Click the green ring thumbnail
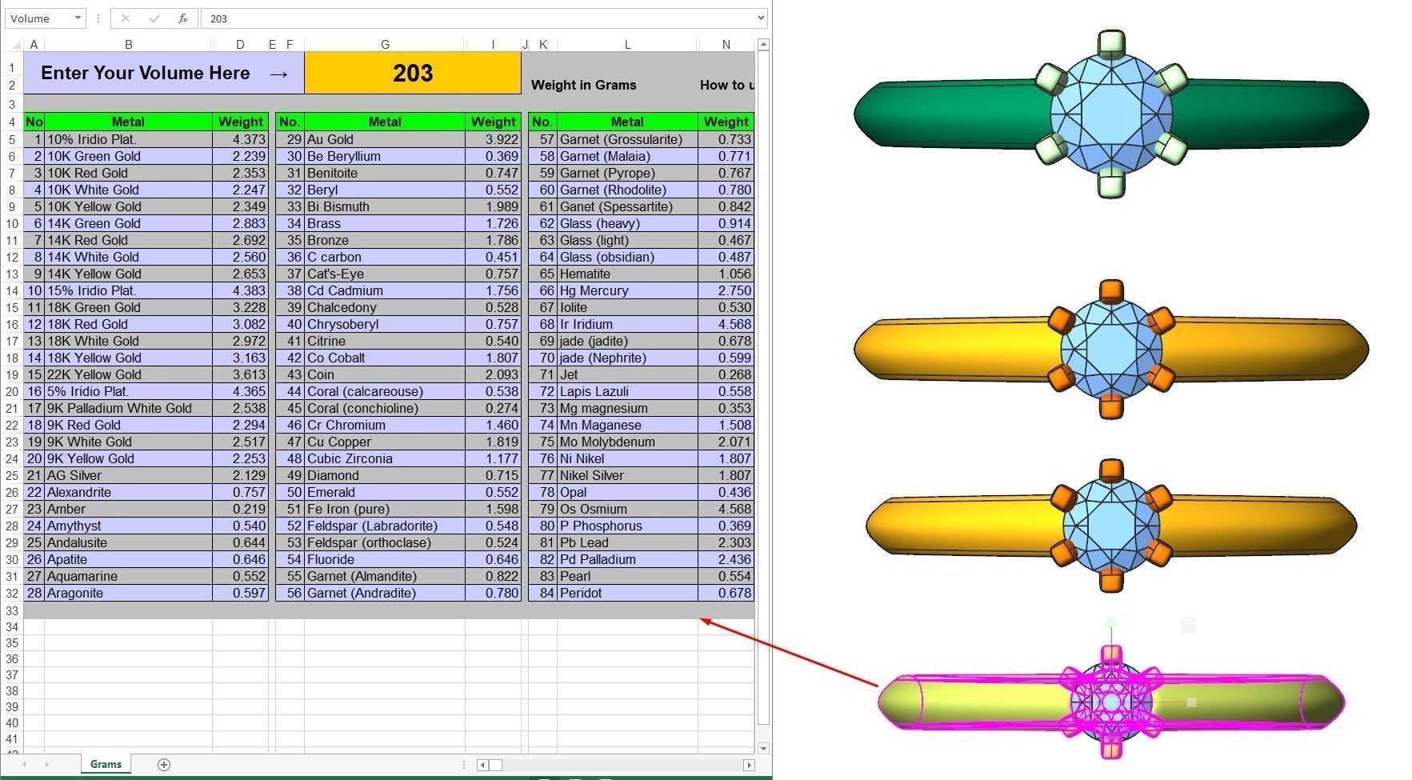The height and width of the screenshot is (780, 1412). click(1111, 113)
